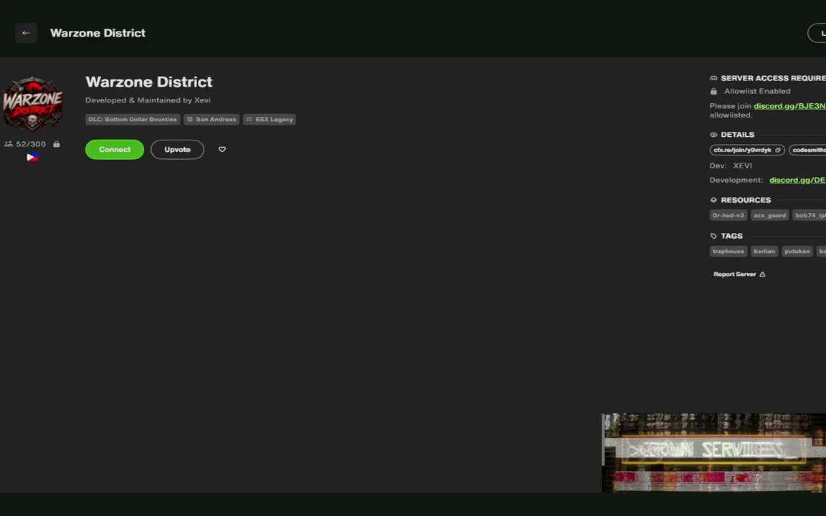Click the 'Dev: XEVI' text
The width and height of the screenshot is (826, 516).
731,166
